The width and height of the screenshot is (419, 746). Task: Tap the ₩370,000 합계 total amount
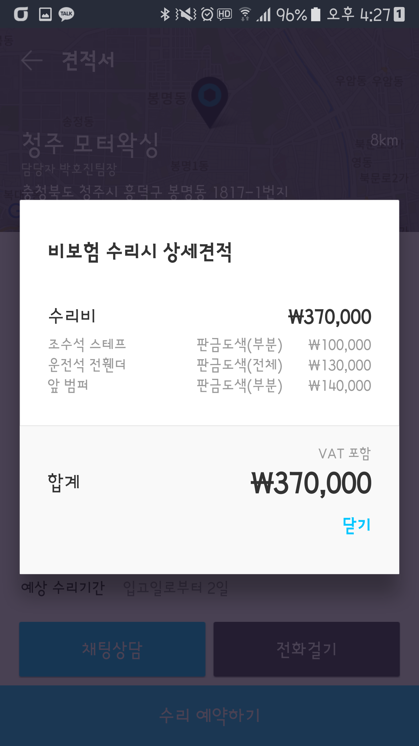click(311, 483)
